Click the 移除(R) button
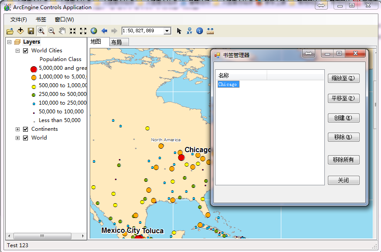 [x=344, y=137]
